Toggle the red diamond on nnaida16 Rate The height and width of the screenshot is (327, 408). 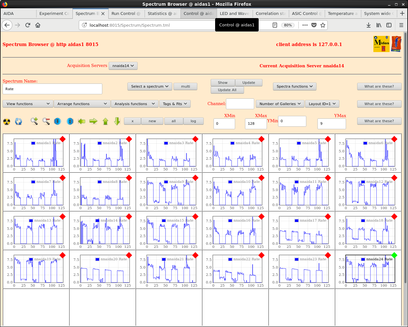tap(262, 217)
